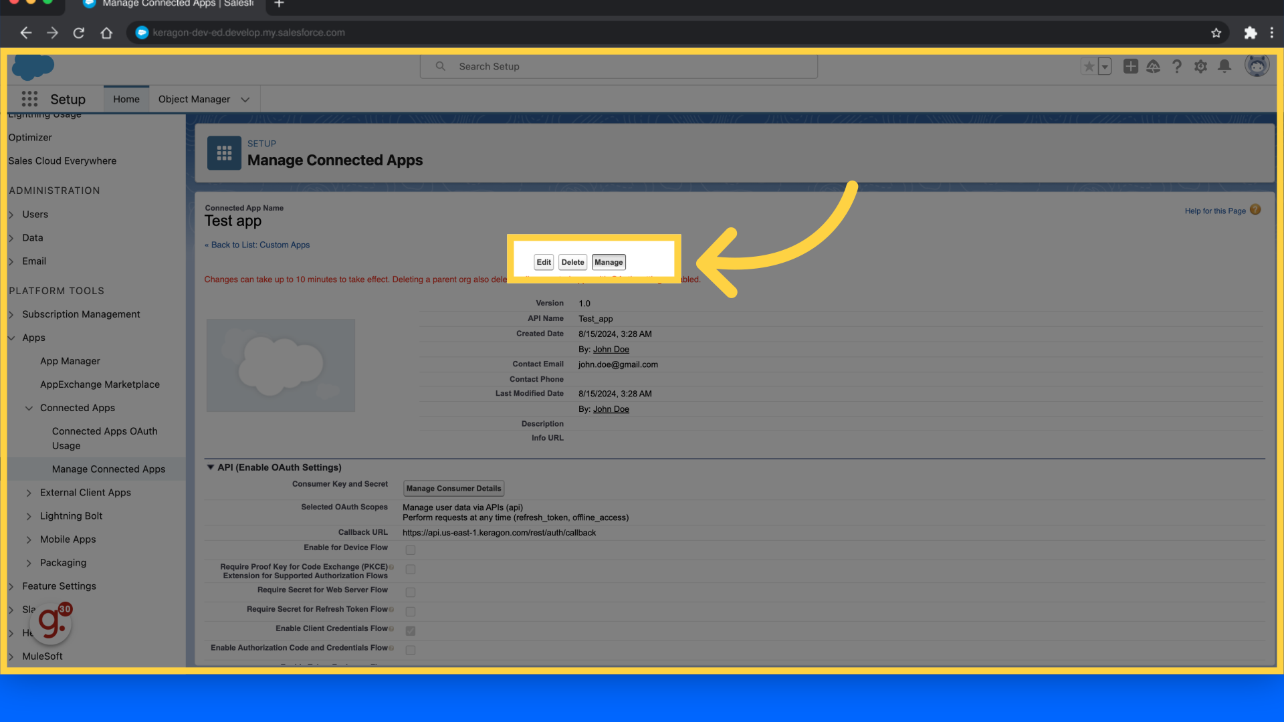Open Trailhead guidance icon
The width and height of the screenshot is (1284, 722).
pyautogui.click(x=1154, y=66)
